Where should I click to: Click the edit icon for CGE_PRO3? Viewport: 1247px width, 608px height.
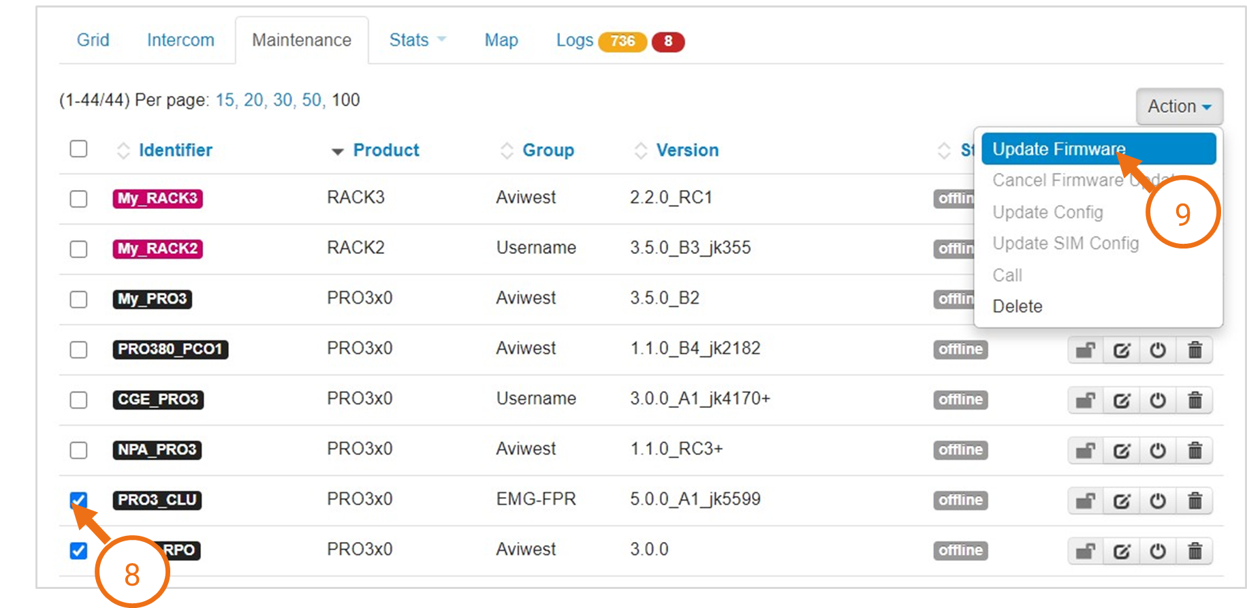1122,400
